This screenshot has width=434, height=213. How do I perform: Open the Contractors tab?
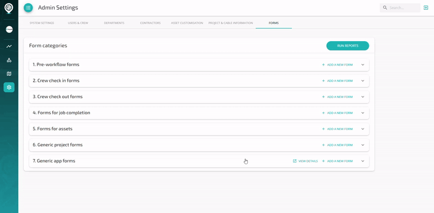coord(150,23)
